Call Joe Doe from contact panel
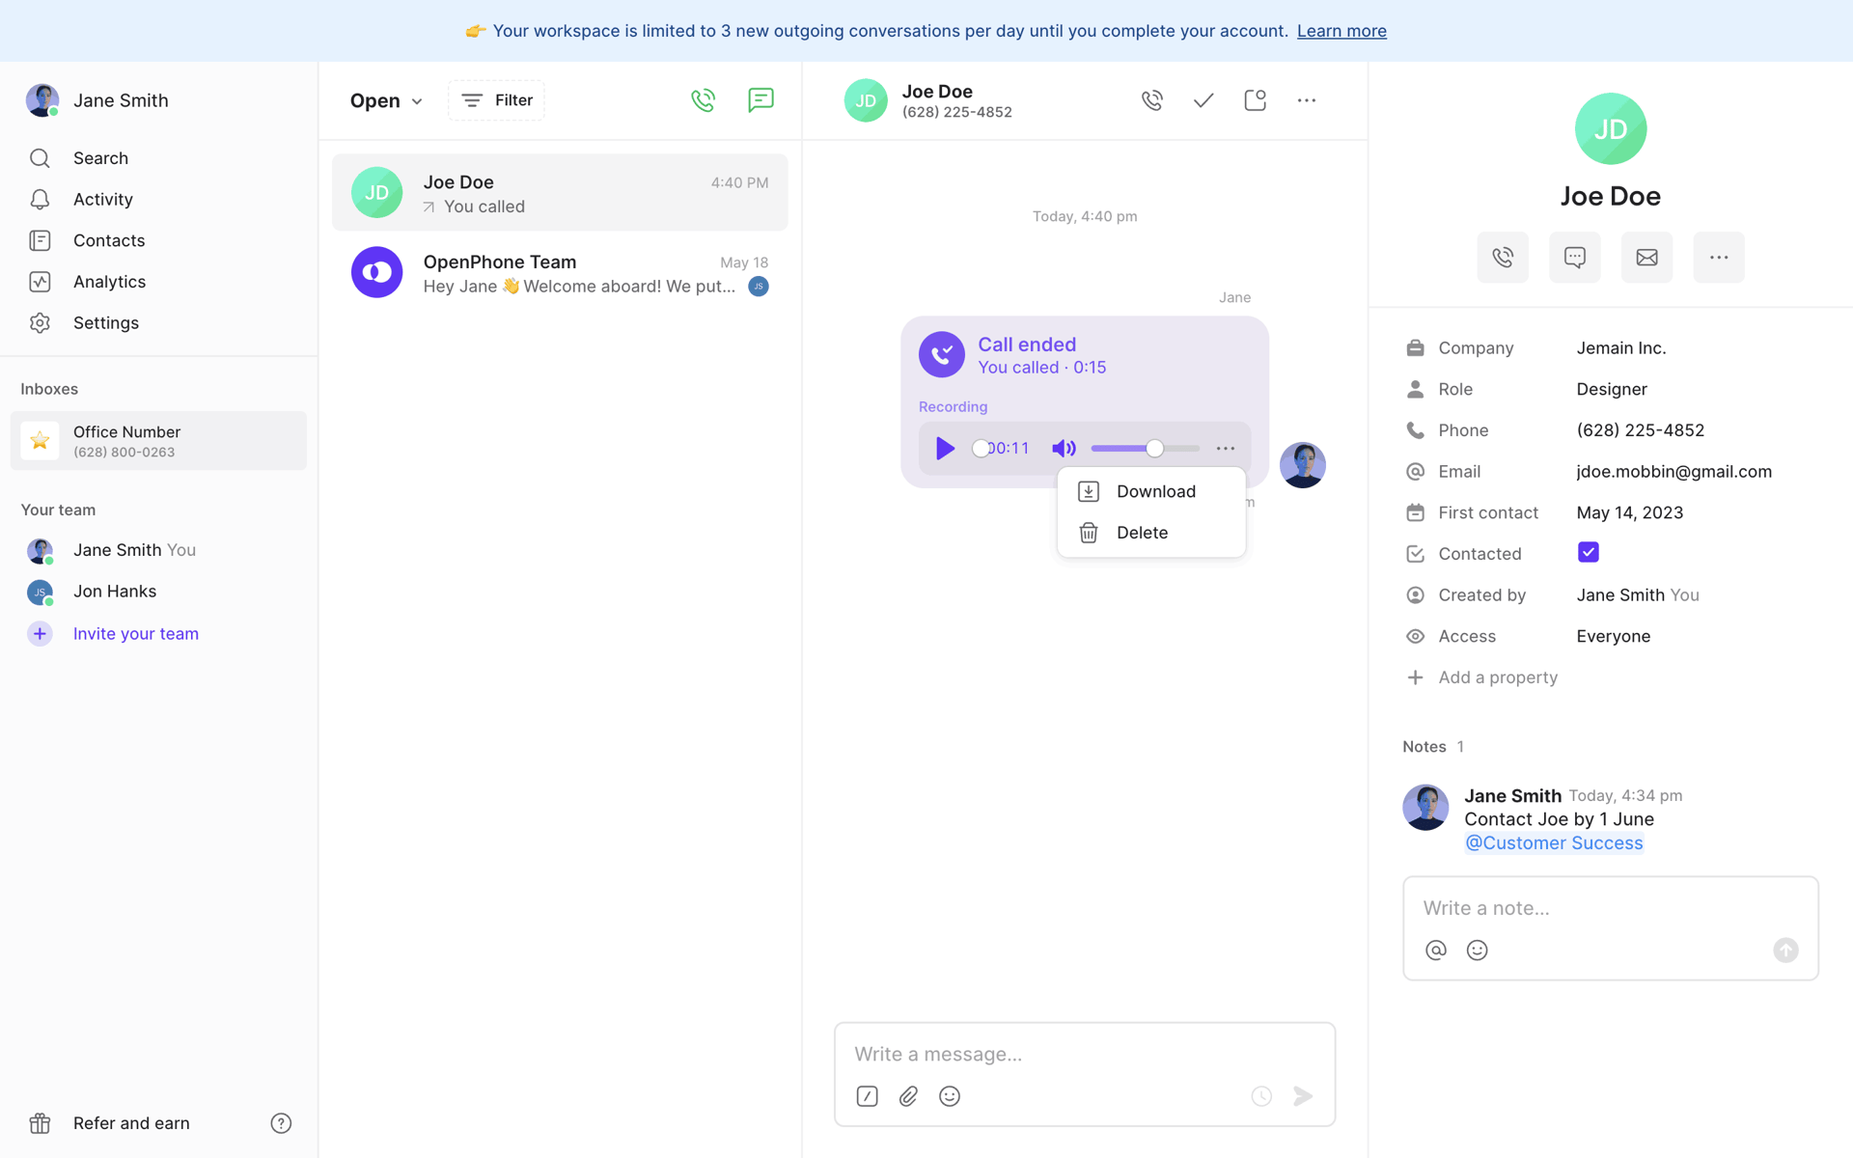1853x1158 pixels. coord(1503,257)
